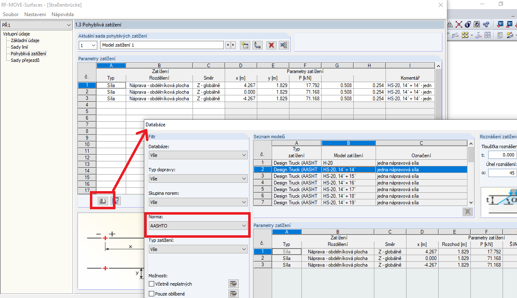Select Sady linií in the tree
Viewport: 517px width, 298px height.
click(19, 47)
